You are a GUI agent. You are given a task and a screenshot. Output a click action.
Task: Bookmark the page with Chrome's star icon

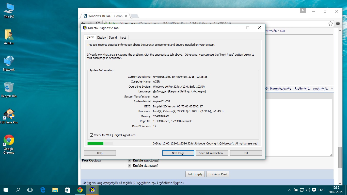pyautogui.click(x=330, y=24)
